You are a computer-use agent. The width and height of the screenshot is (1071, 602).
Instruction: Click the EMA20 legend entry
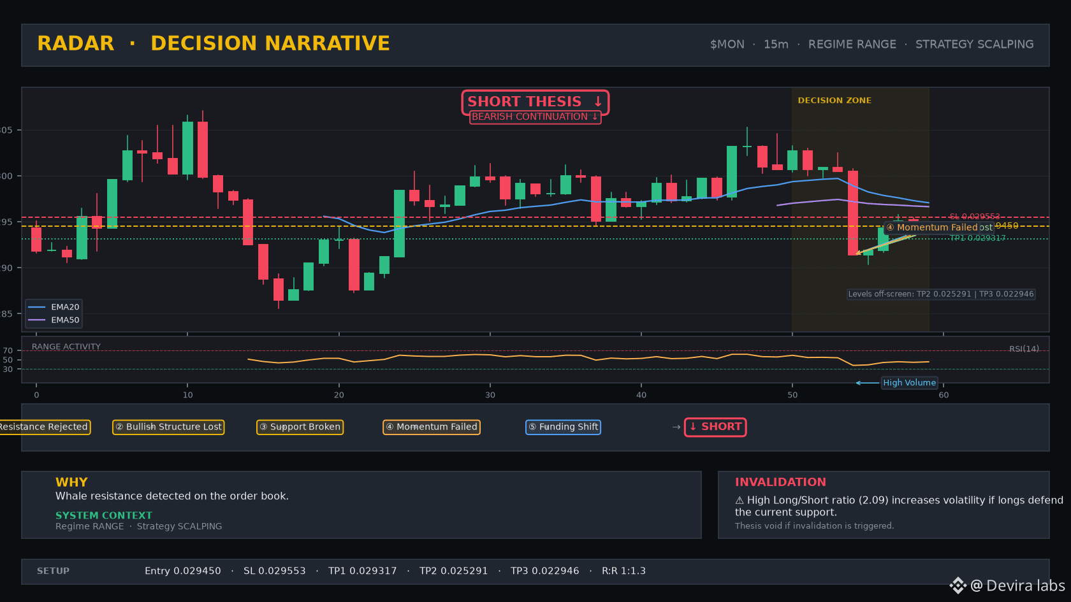[54, 307]
